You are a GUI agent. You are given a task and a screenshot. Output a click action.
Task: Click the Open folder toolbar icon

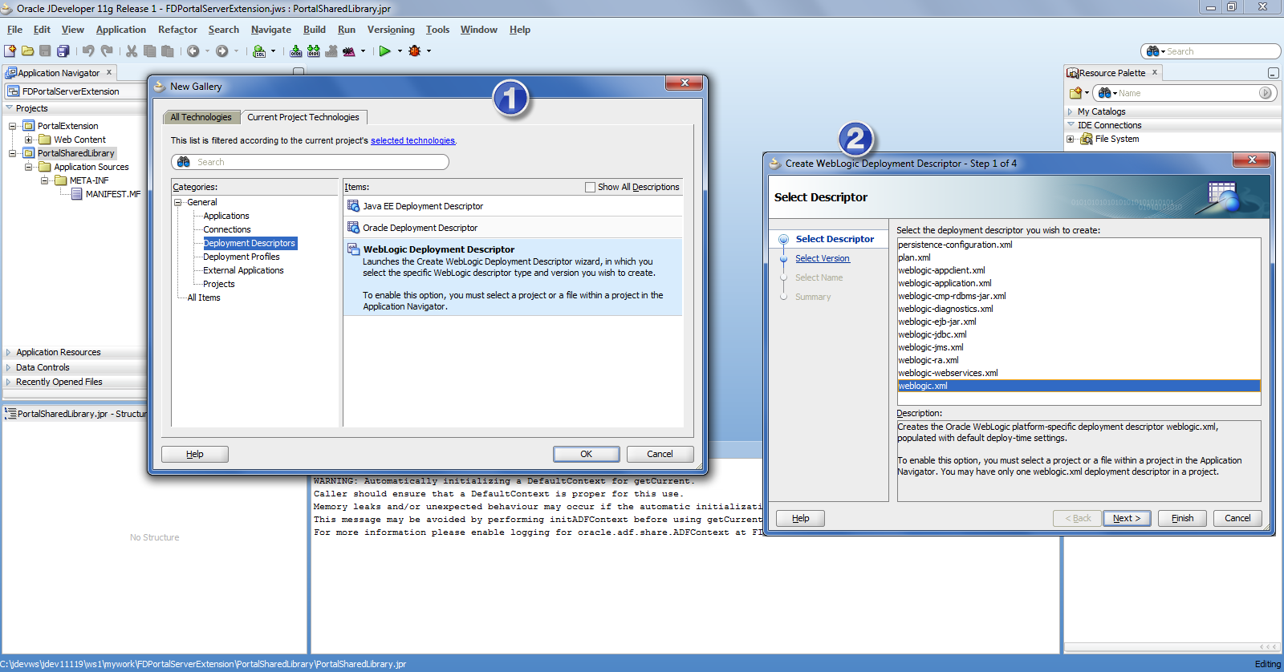point(28,51)
